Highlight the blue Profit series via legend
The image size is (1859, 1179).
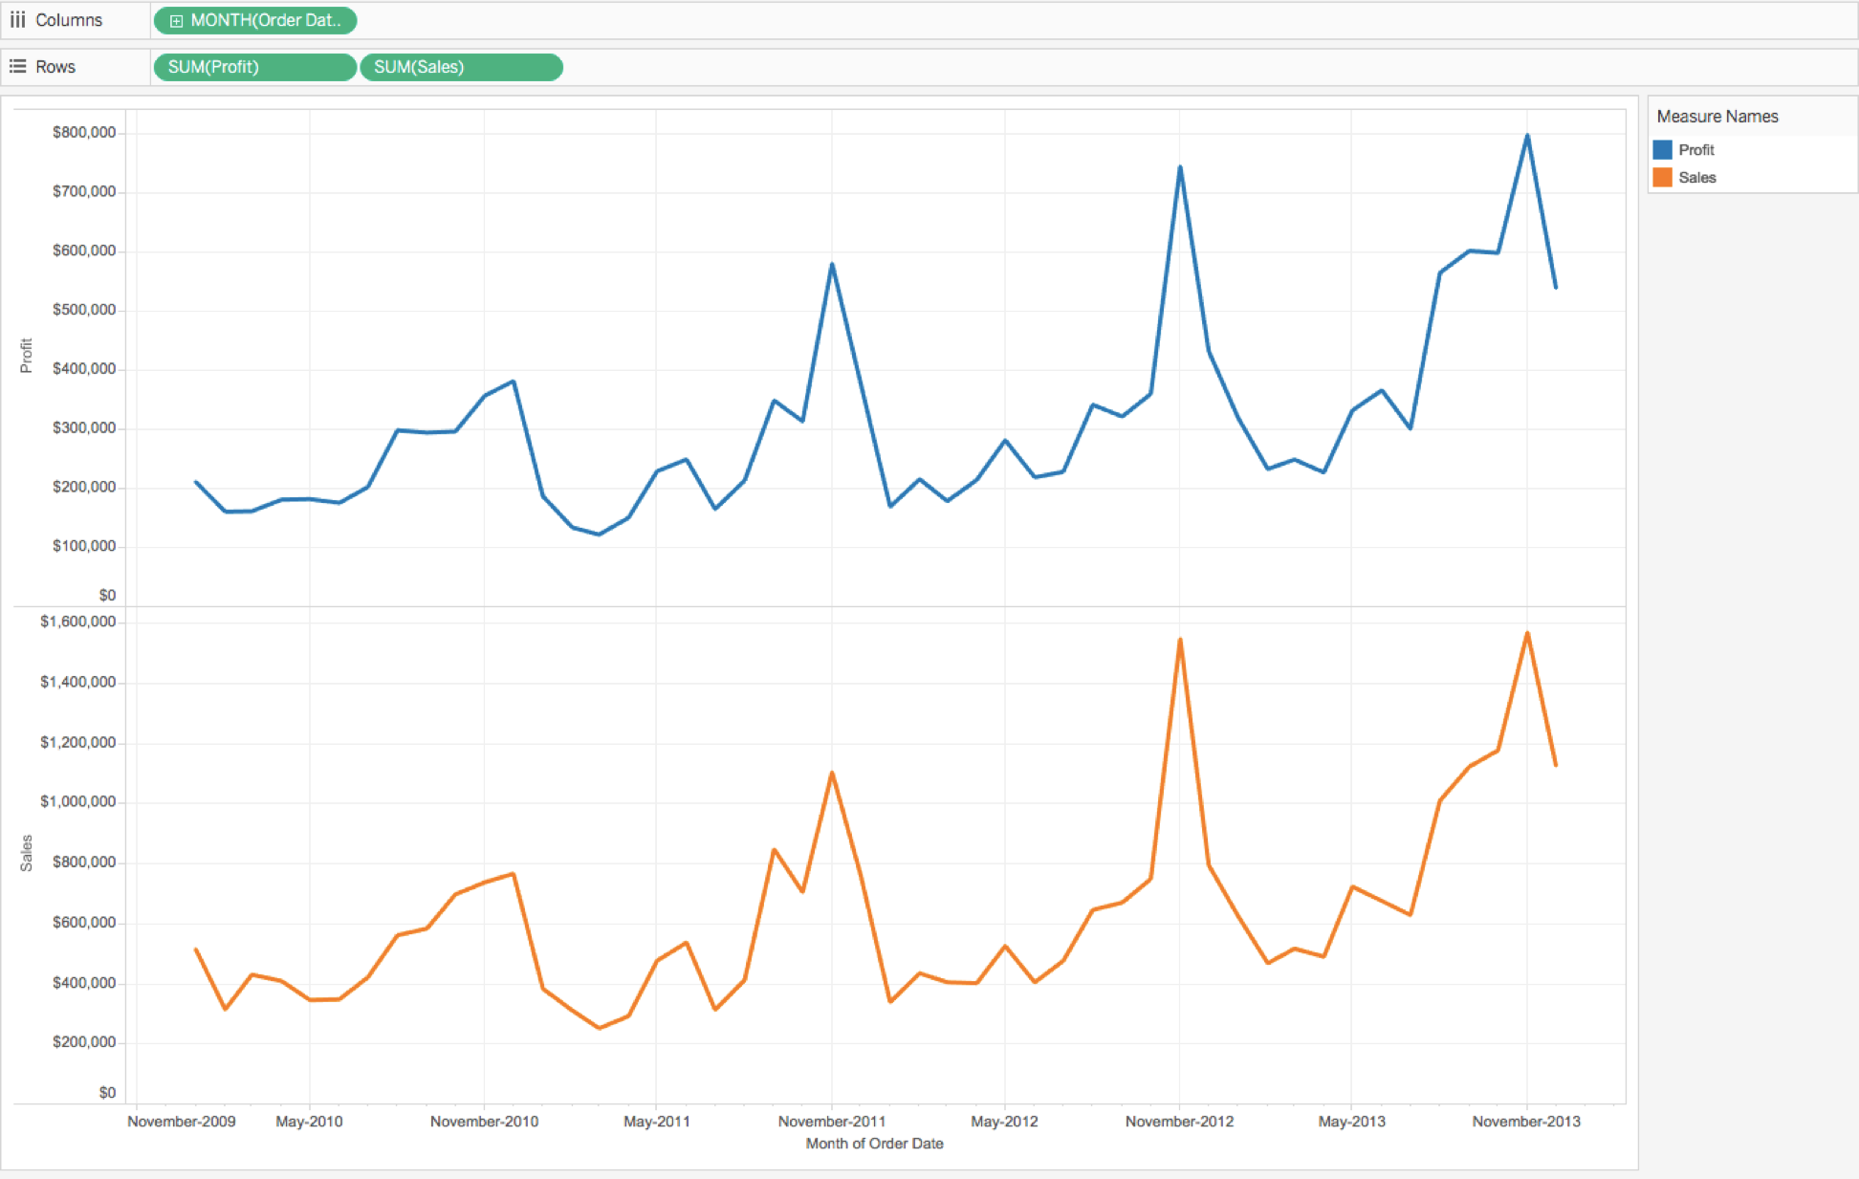pyautogui.click(x=1695, y=149)
